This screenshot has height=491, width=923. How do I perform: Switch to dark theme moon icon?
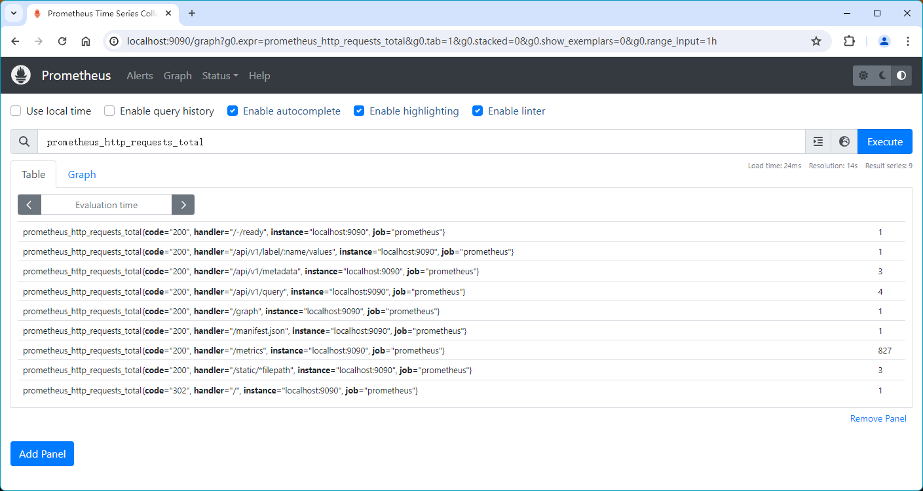point(882,75)
